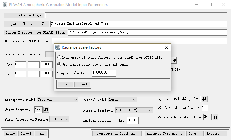Select Use single scale factor option
Viewport: 231px width, 140px height.
[60, 64]
